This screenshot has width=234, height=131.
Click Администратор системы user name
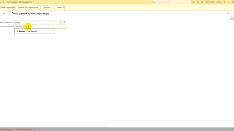213,2
